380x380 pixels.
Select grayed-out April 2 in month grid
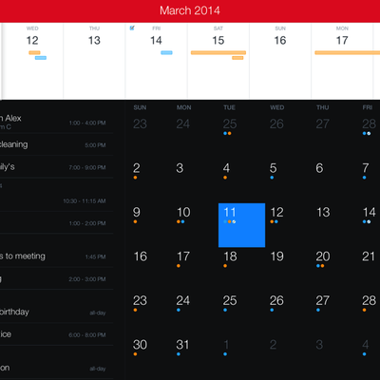273,345
